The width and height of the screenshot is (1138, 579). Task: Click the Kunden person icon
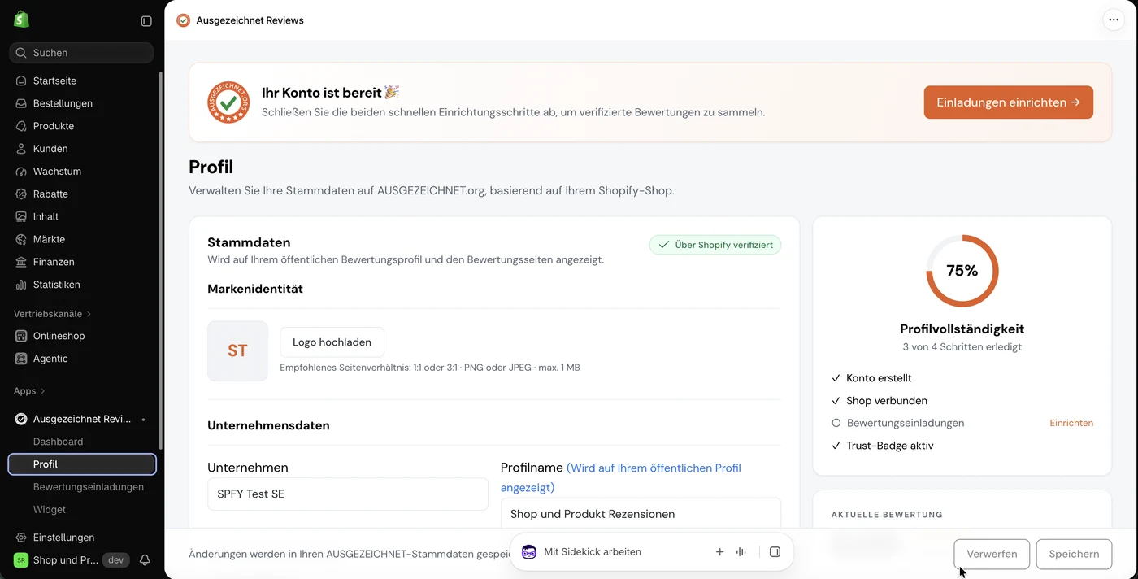coord(21,149)
